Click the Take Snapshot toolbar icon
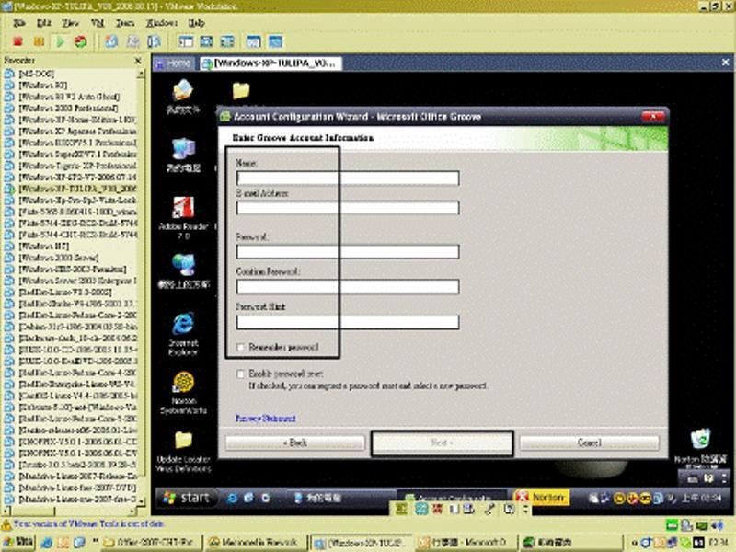Image resolution: width=736 pixels, height=552 pixels. pos(111,41)
